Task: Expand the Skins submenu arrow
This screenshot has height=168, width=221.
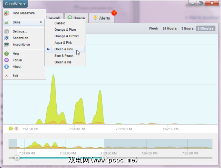Action: point(41,22)
